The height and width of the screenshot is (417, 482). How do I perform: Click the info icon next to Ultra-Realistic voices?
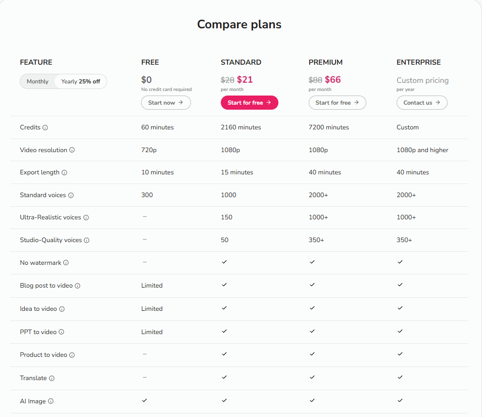tap(86, 218)
